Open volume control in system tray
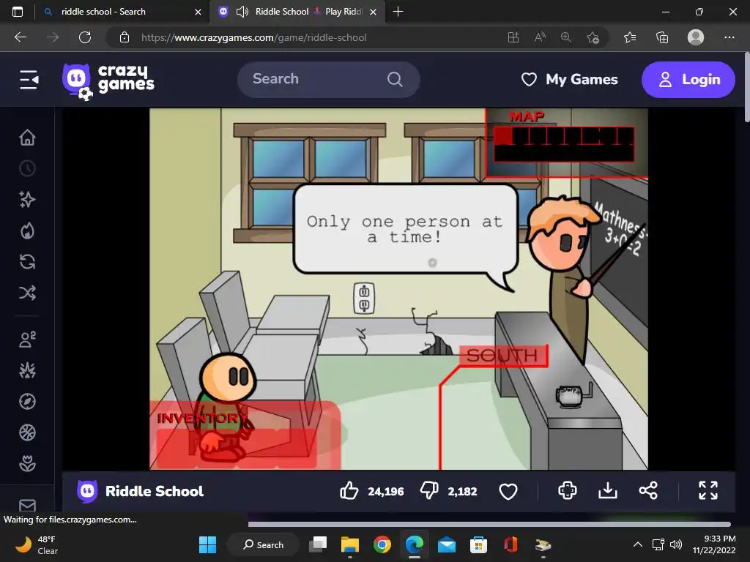Screen dimensions: 750x562 pyautogui.click(x=676, y=544)
